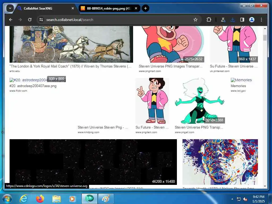Click the www.kindpng.com source text
Screen dimensions: 272x204
coord(88,132)
